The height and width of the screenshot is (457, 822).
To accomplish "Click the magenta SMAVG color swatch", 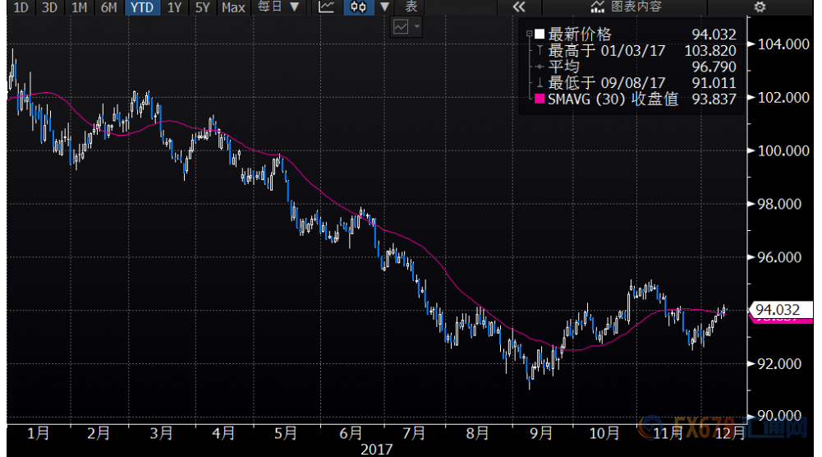I will point(540,99).
